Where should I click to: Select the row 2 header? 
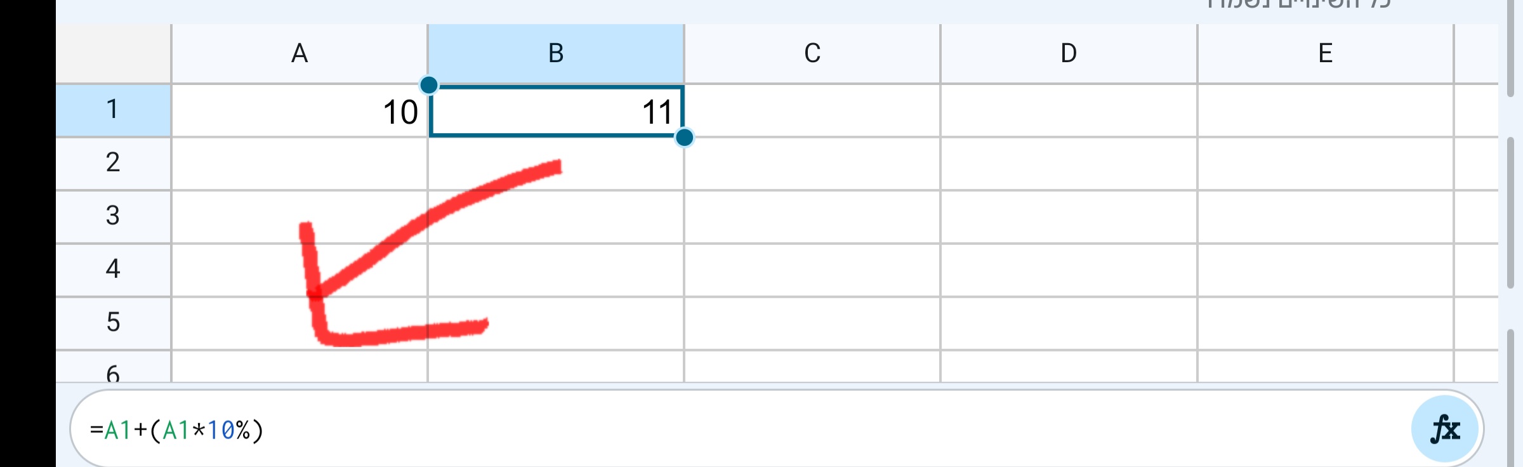point(113,163)
